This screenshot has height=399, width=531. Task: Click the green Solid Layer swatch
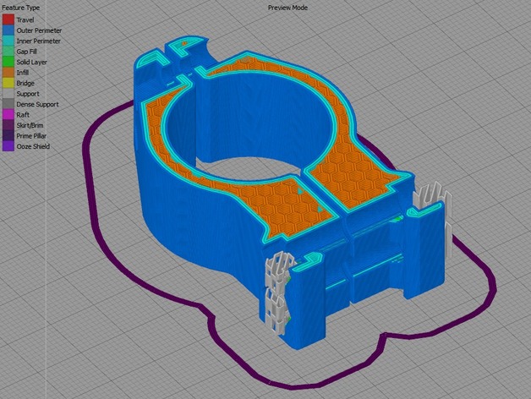[x=8, y=62]
